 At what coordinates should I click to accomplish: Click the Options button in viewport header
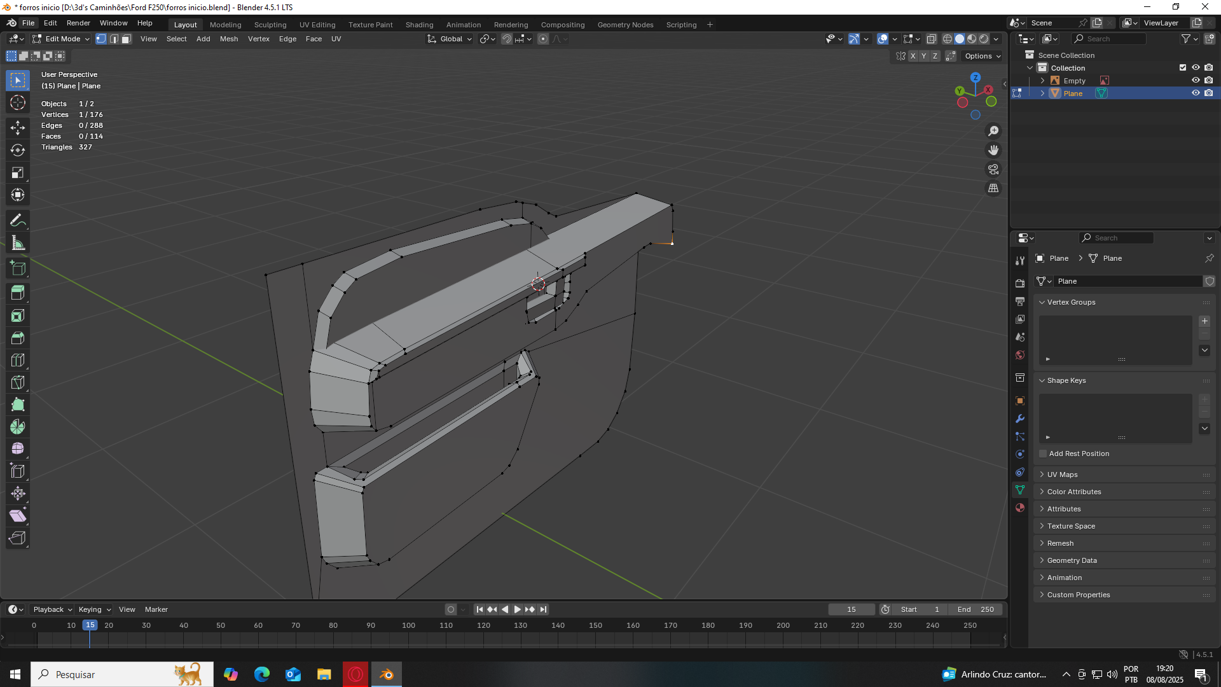tap(982, 56)
